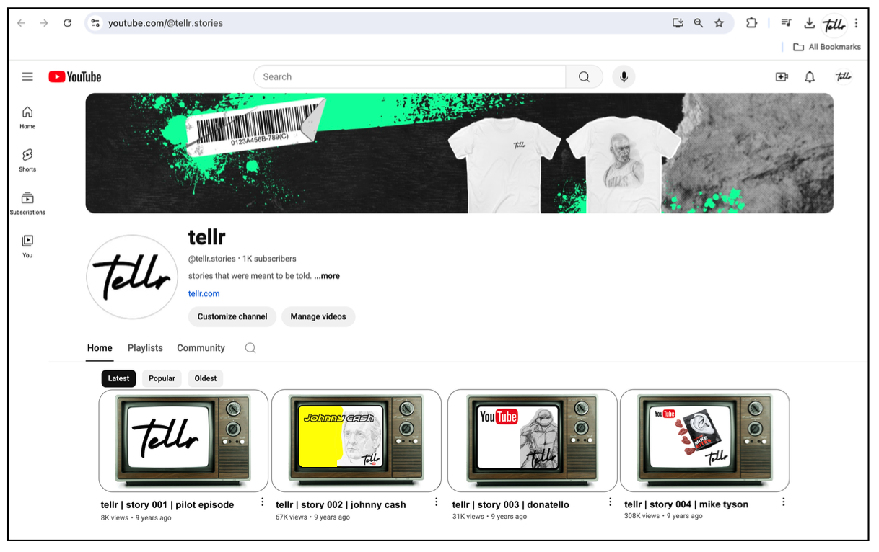Click the '@tellr.stories' handle text
This screenshot has width=879, height=552.
click(212, 259)
